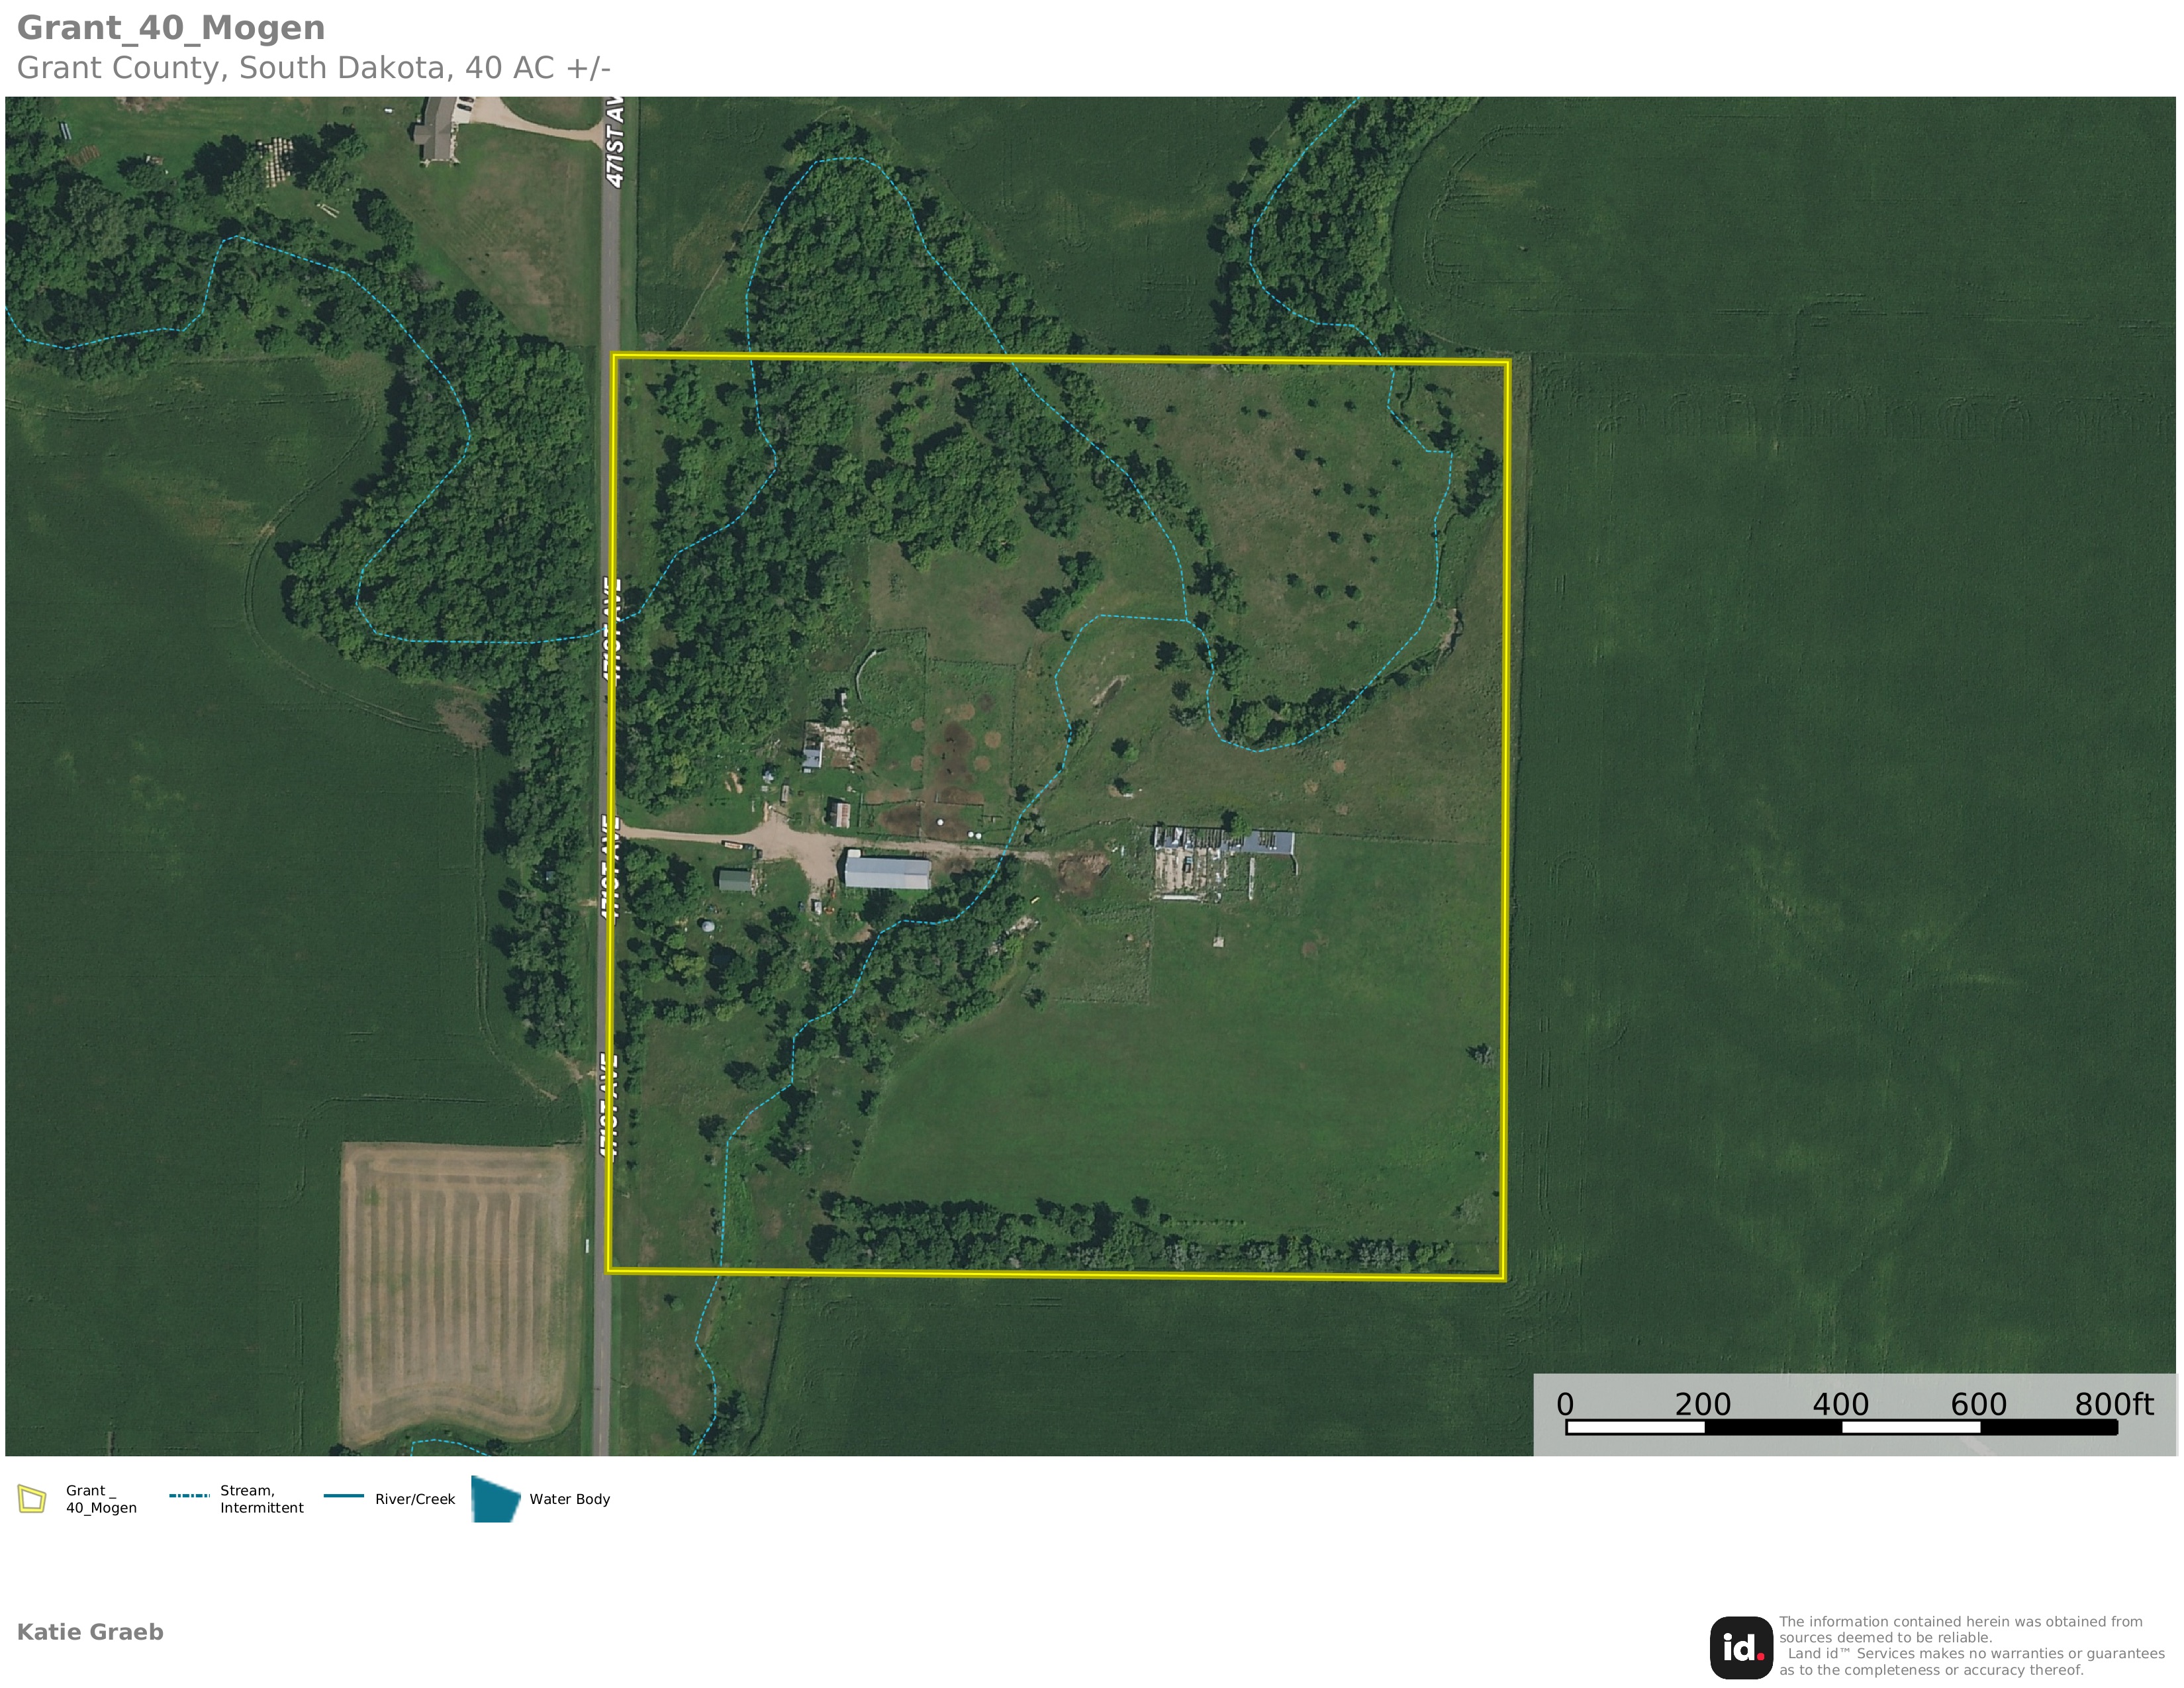Click the Water Body legend label

click(x=569, y=1499)
